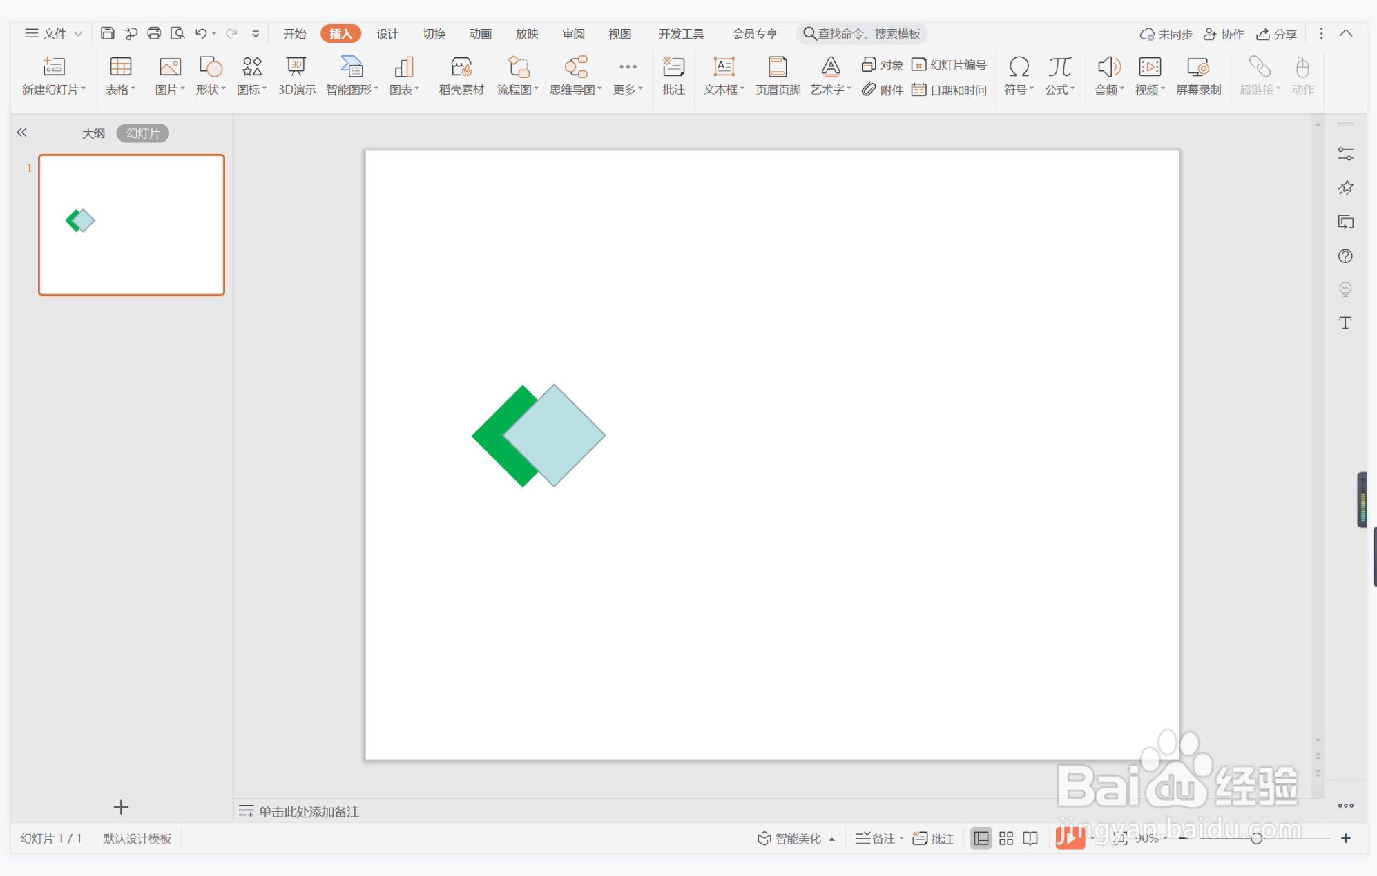Open the help question mark sidebar icon
Screen dimensions: 1377x876
(x=1345, y=256)
